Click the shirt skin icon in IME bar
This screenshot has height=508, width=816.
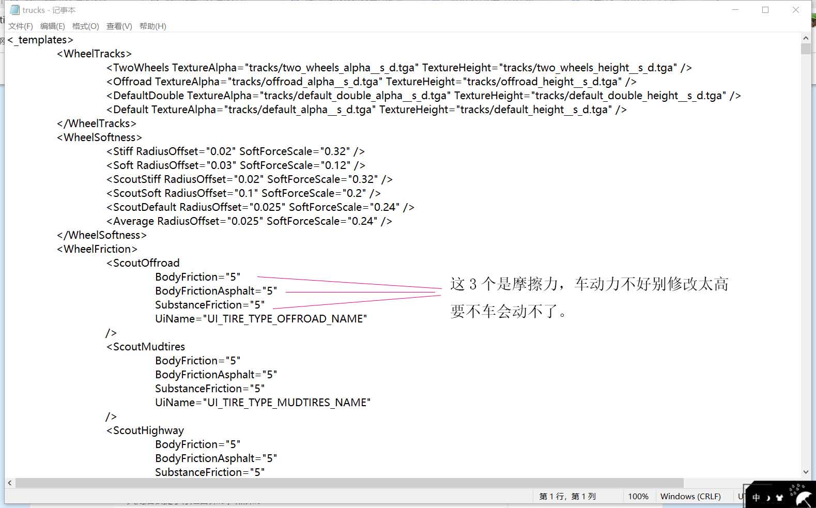coord(780,498)
